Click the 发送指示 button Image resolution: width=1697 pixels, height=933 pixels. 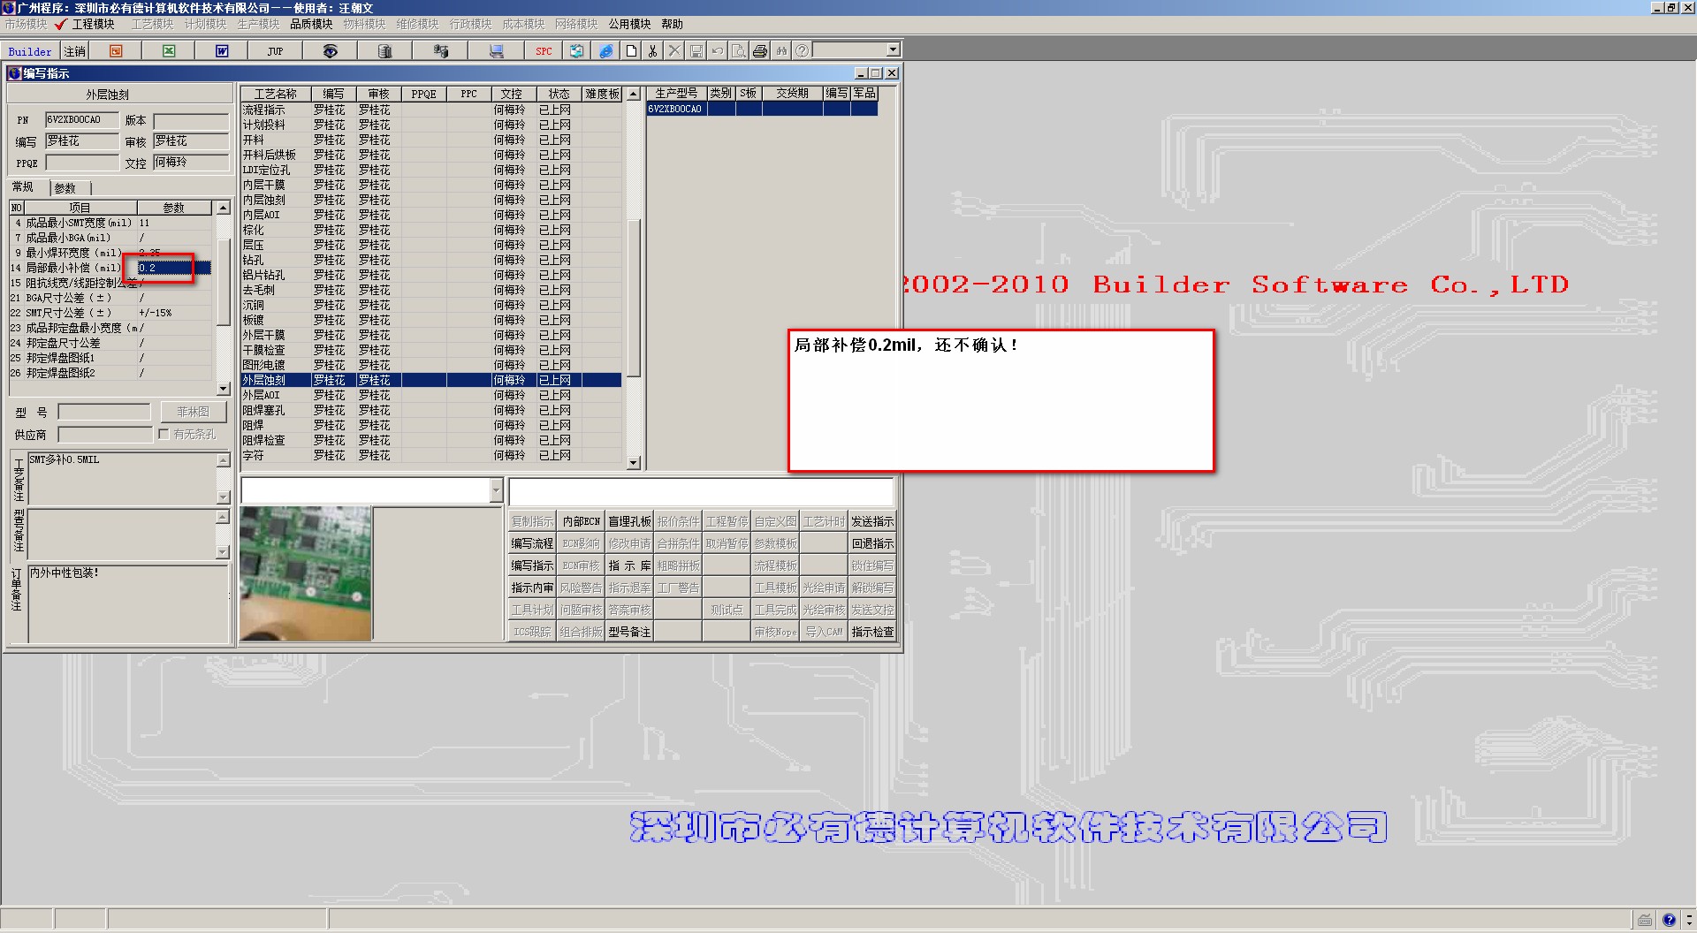pyautogui.click(x=872, y=521)
